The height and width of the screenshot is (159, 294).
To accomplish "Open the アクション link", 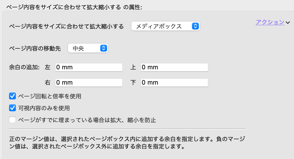I will pyautogui.click(x=270, y=22).
